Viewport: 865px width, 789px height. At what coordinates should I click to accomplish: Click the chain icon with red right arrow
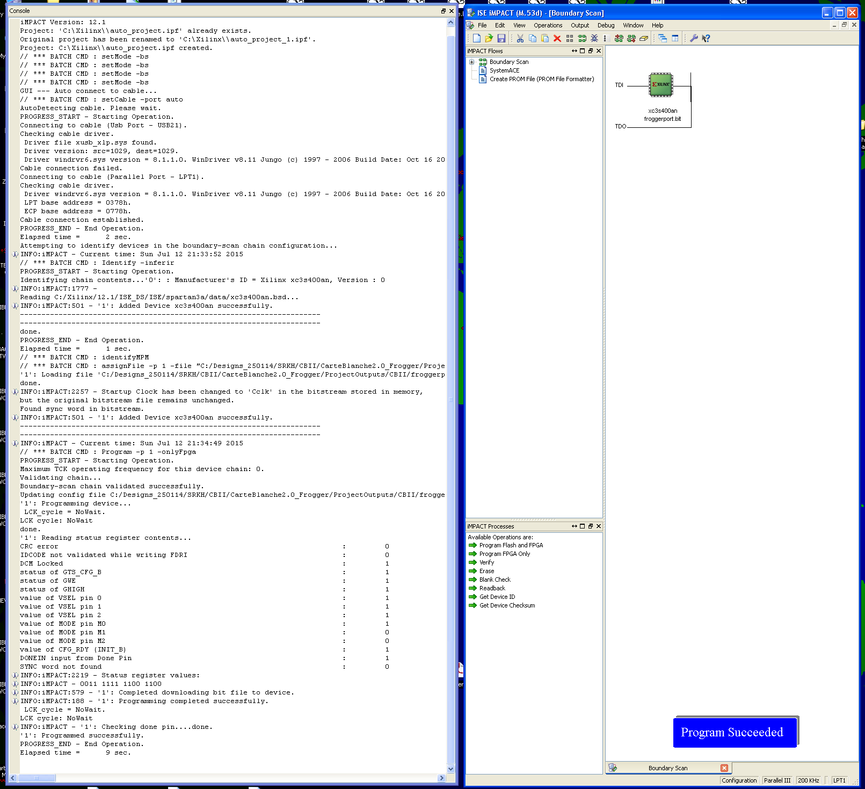[x=631, y=38]
